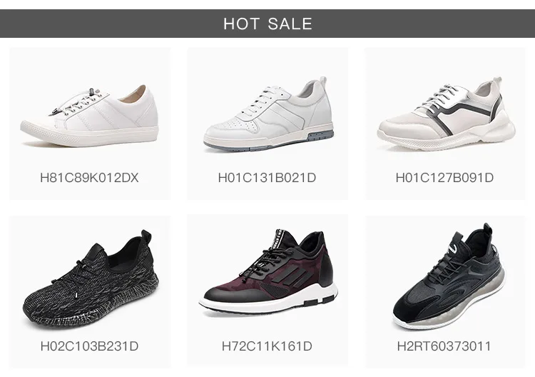View the burgundy camo H72C11K161D sneaker image
The width and height of the screenshot is (535, 377).
point(268,271)
